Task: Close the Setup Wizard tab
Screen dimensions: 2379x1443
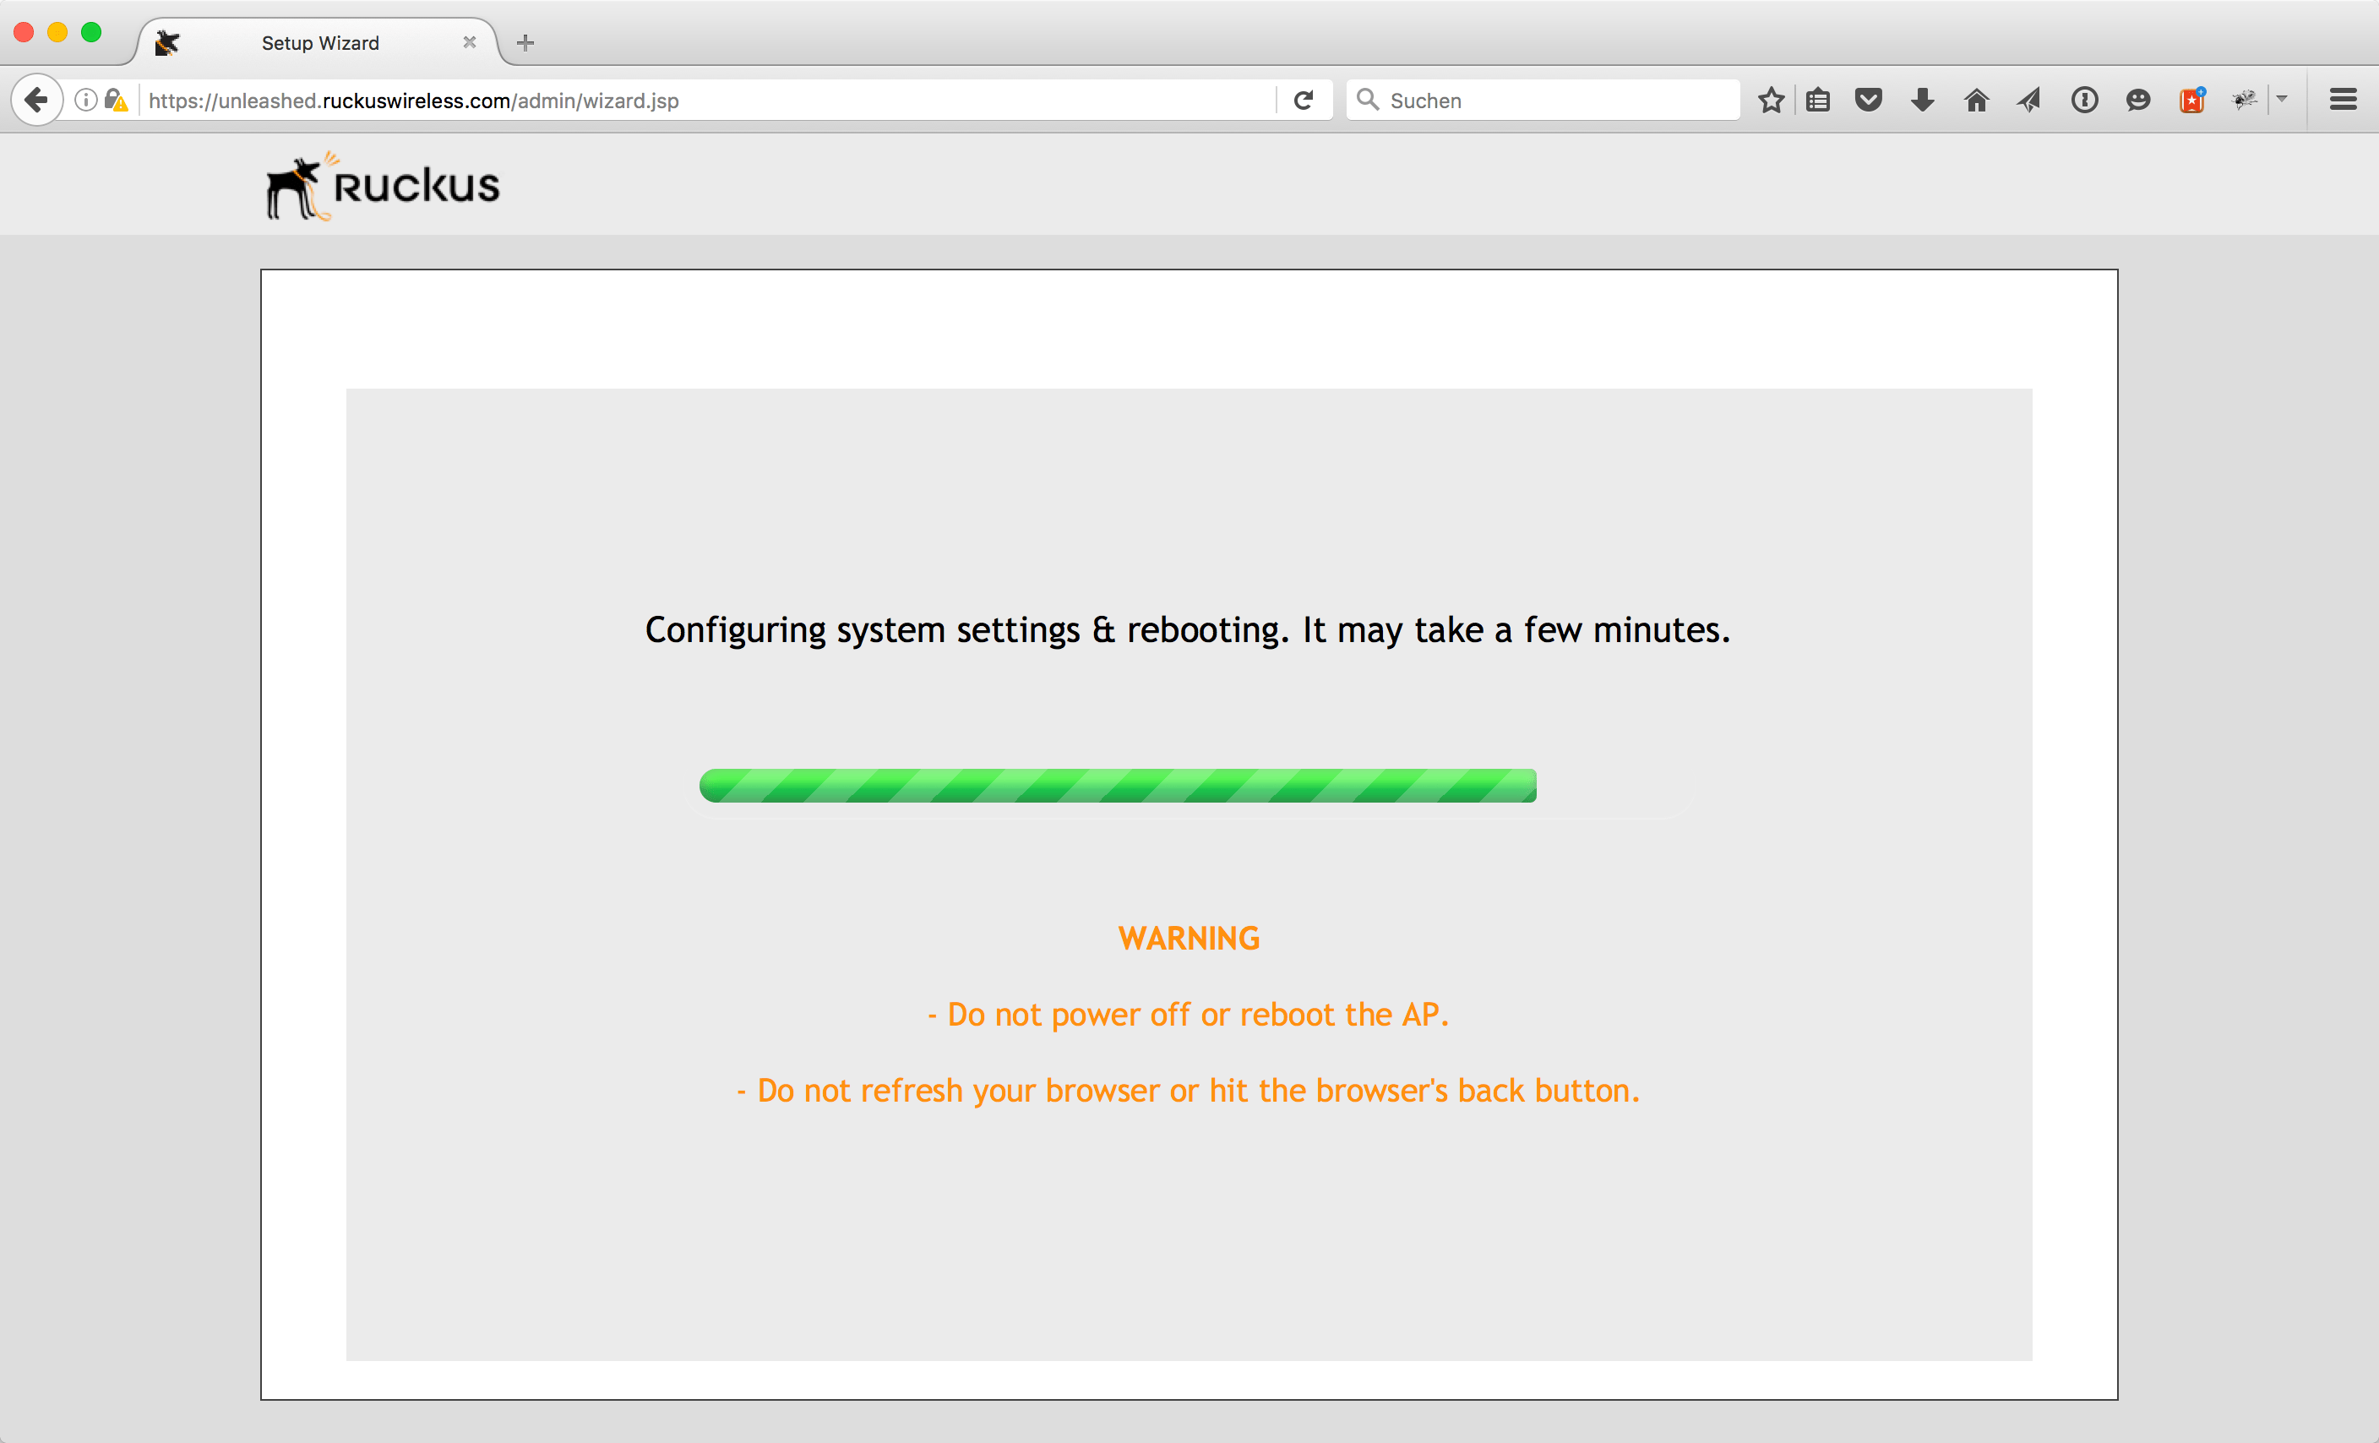Action: (x=469, y=42)
